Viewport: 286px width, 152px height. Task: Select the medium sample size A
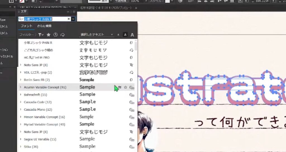coord(125,35)
